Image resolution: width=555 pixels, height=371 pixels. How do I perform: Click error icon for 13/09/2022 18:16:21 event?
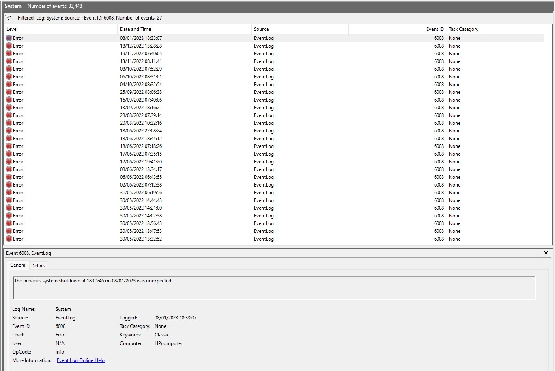(x=9, y=107)
